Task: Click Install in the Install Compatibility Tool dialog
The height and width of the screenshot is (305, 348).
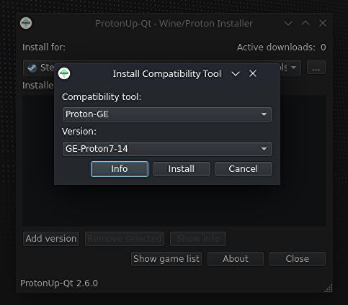Action: click(182, 169)
